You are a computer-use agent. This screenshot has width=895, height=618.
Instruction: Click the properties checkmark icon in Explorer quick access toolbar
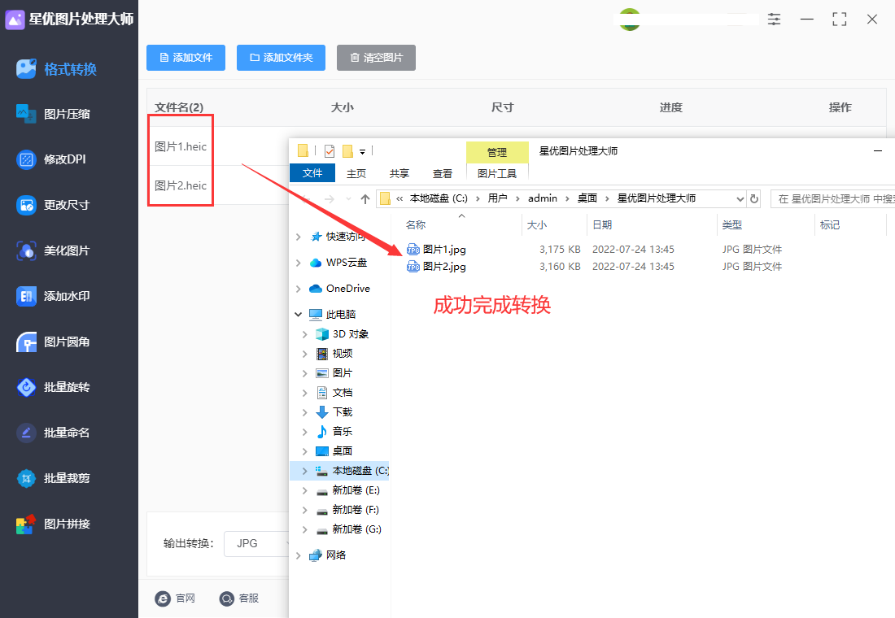click(330, 150)
